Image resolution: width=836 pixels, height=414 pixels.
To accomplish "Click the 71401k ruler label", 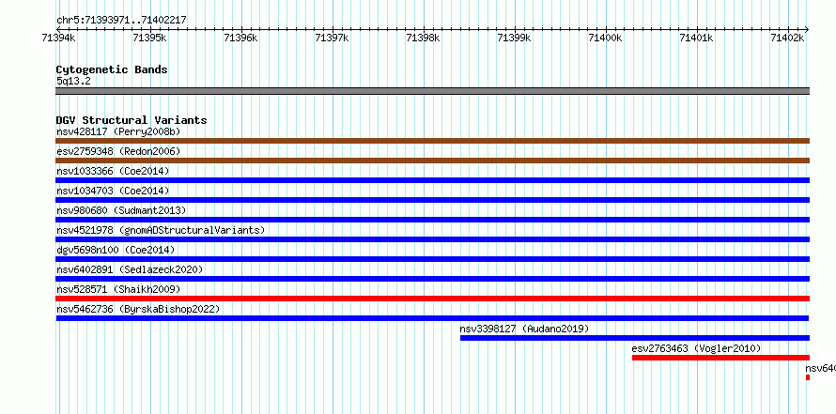I will 696,38.
